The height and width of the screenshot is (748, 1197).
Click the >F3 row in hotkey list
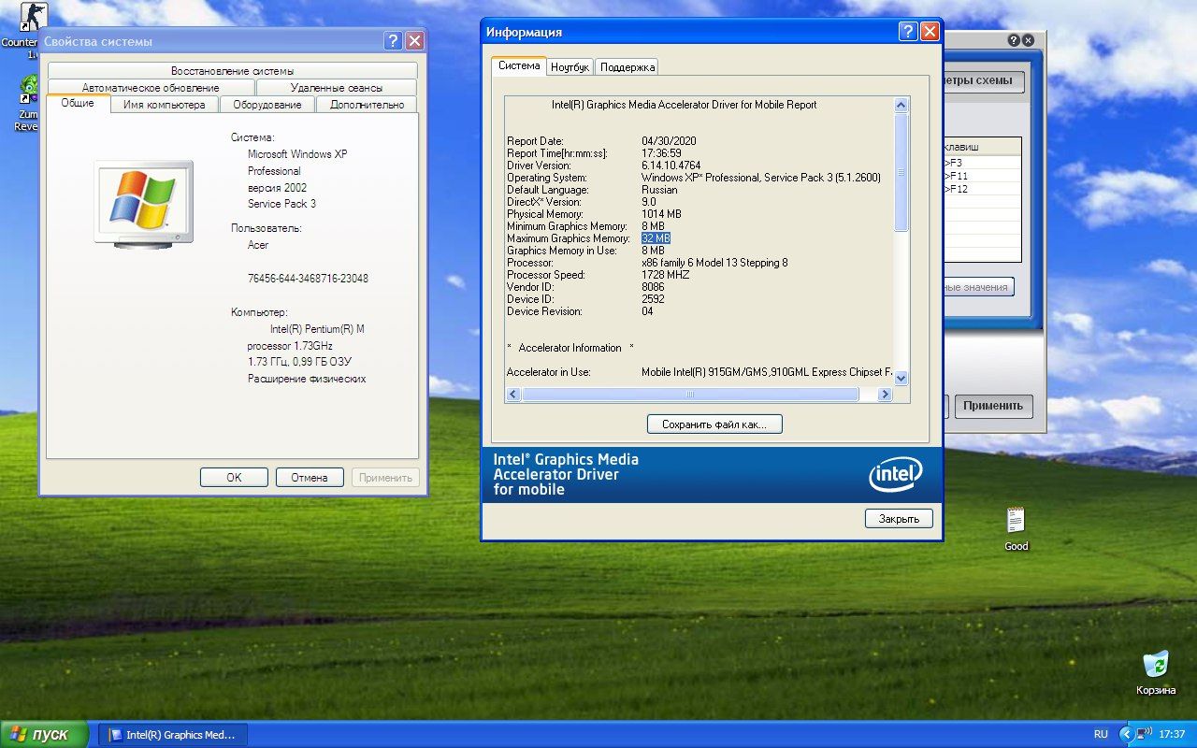tap(982, 163)
